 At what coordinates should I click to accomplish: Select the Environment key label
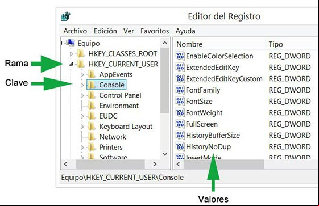click(119, 106)
